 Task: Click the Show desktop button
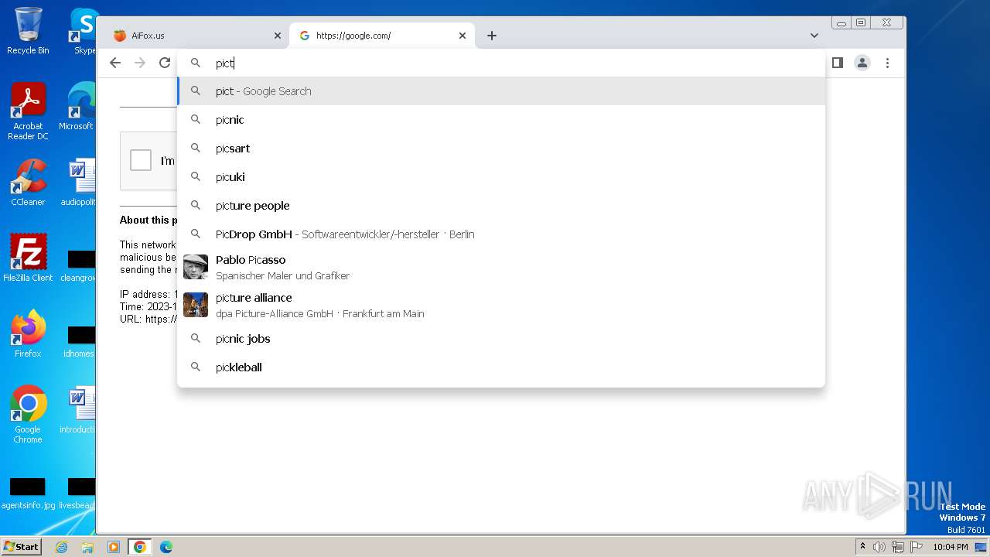click(981, 547)
